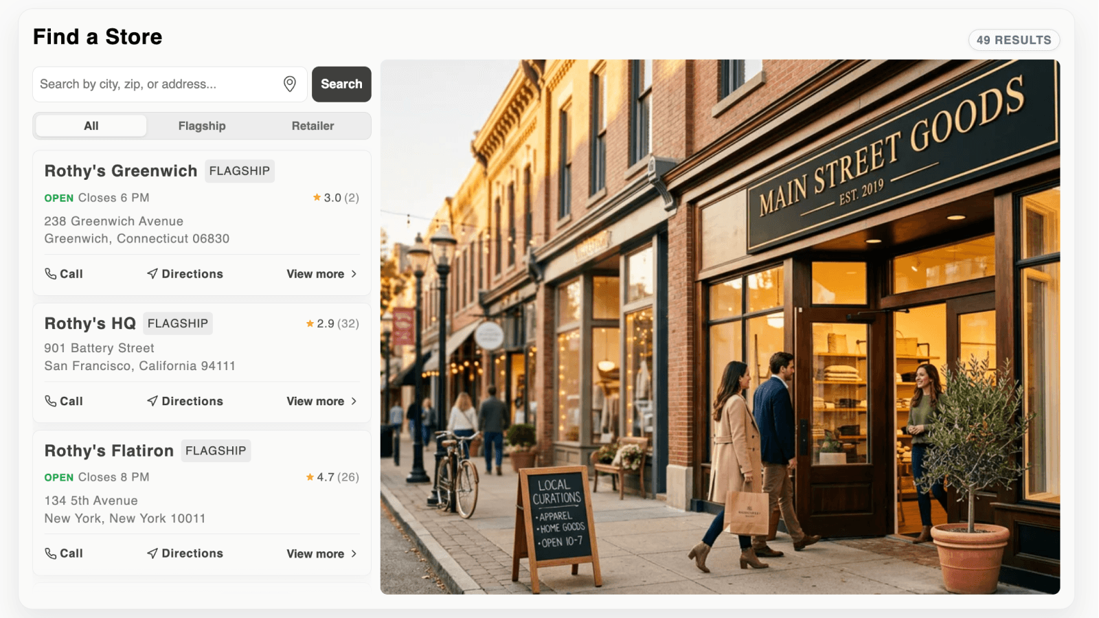
Task: Switch to the Flagship filter tab
Action: coord(202,126)
